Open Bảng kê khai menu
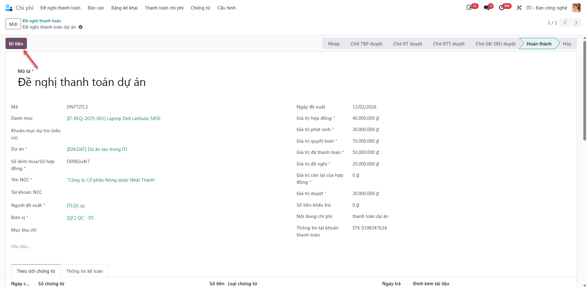 click(x=124, y=8)
